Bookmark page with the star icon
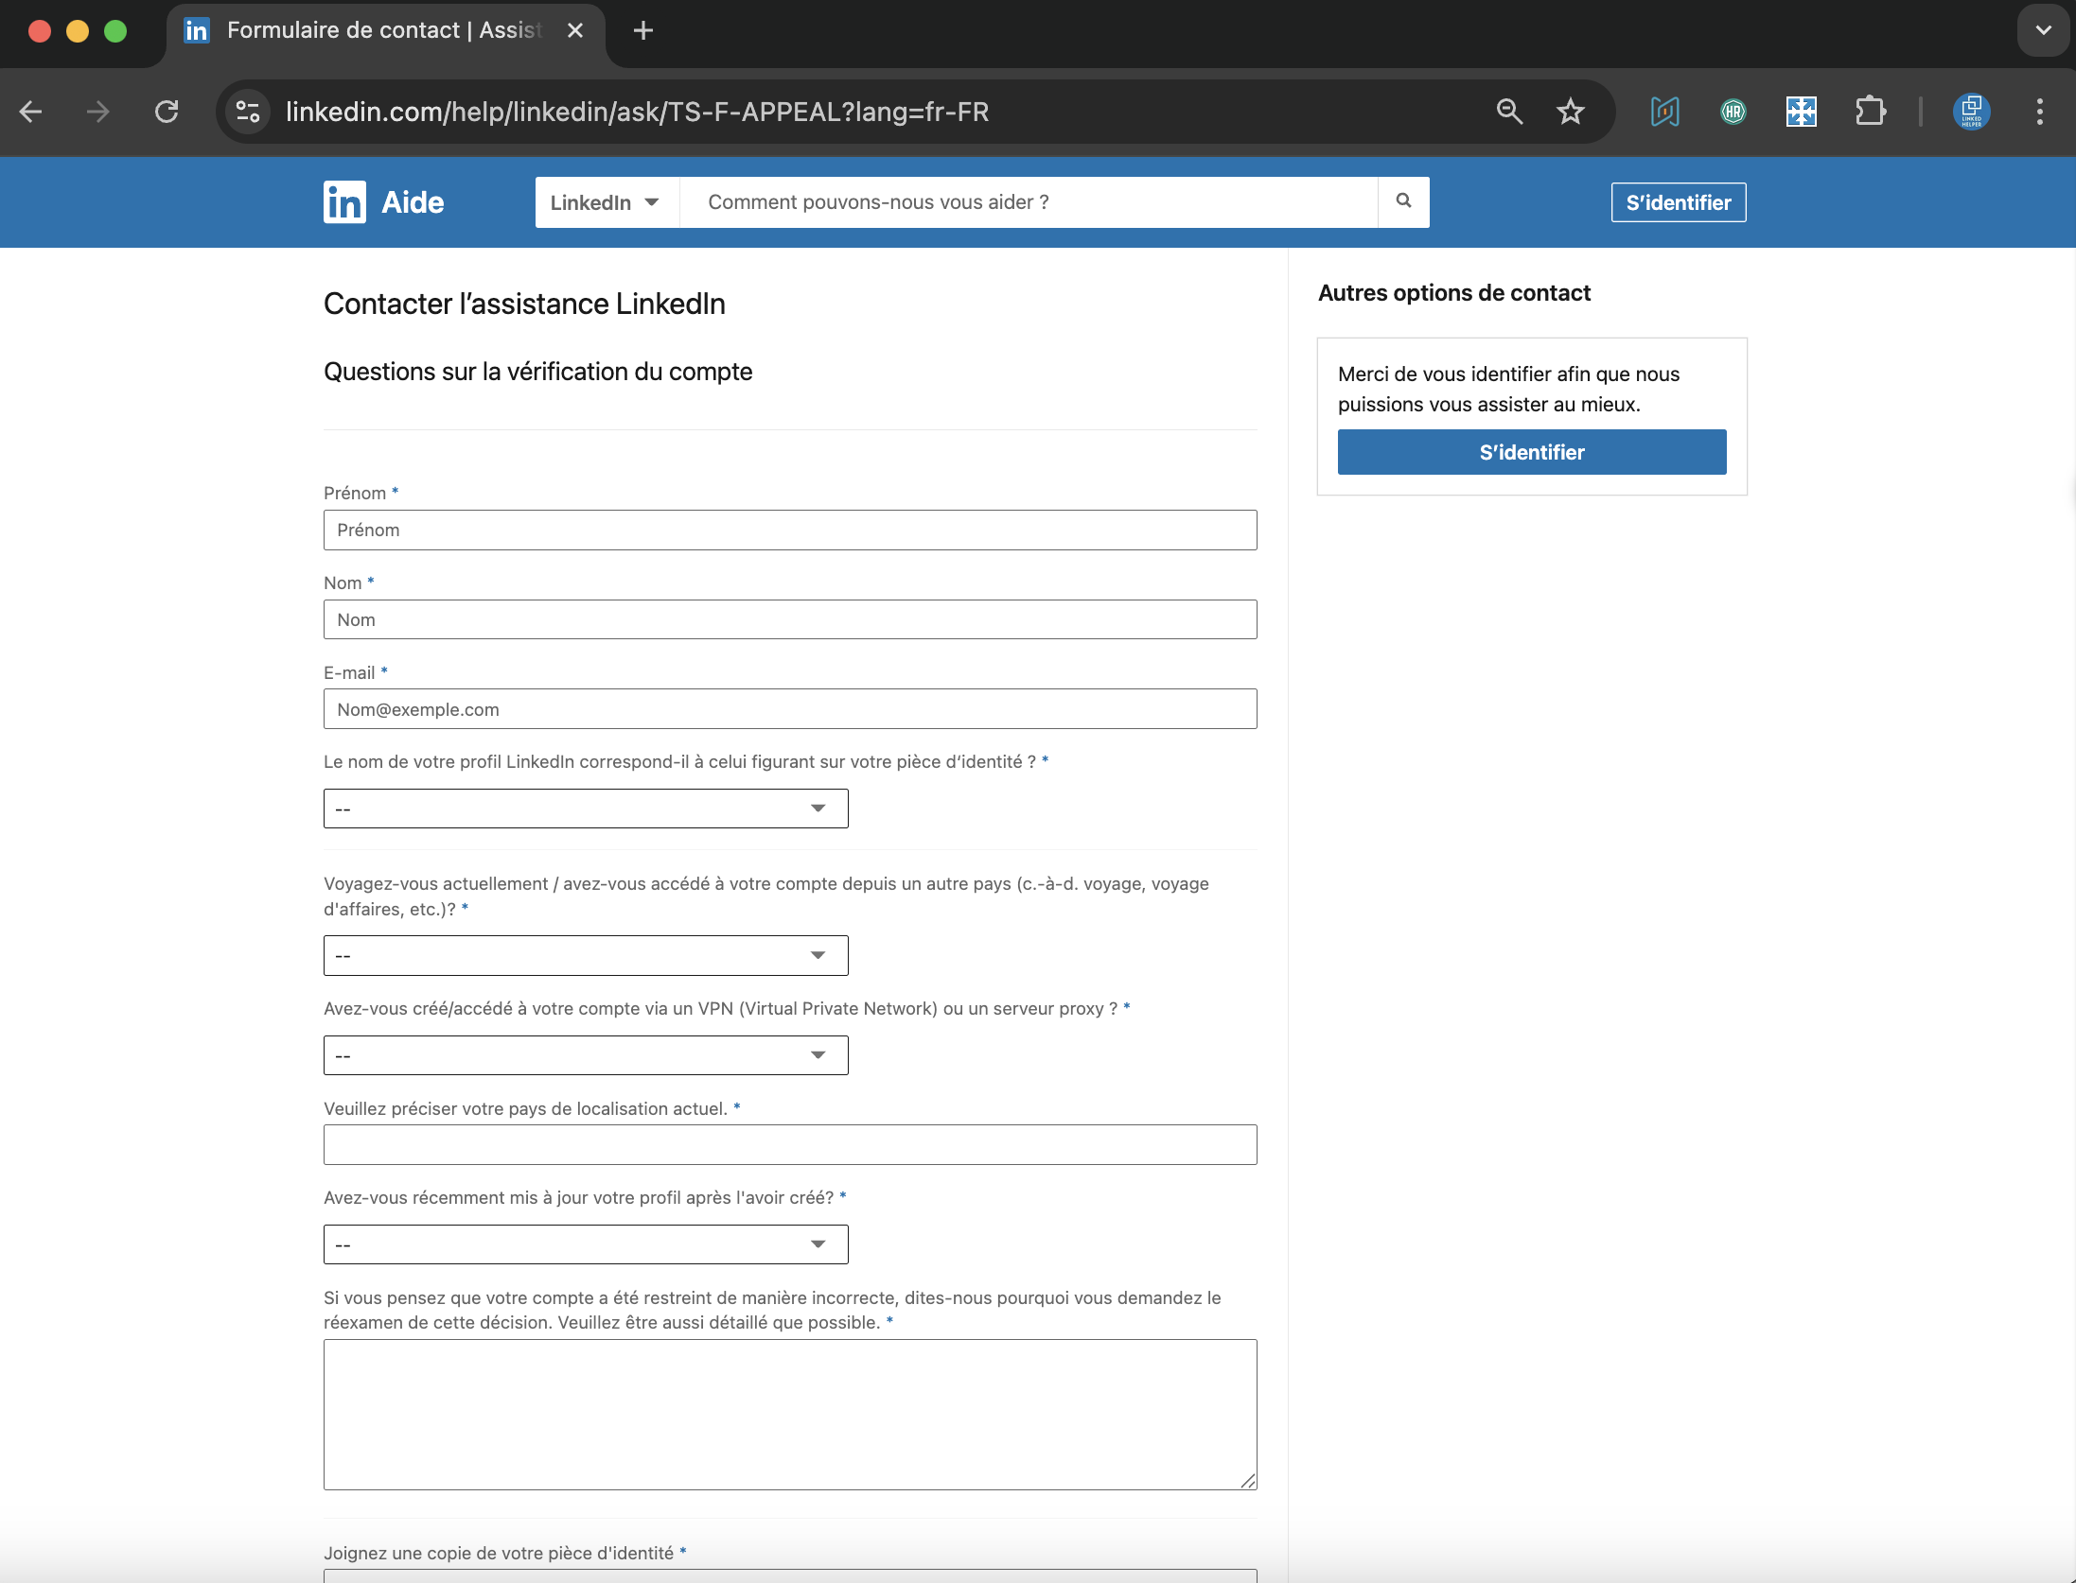Image resolution: width=2076 pixels, height=1583 pixels. [x=1570, y=112]
